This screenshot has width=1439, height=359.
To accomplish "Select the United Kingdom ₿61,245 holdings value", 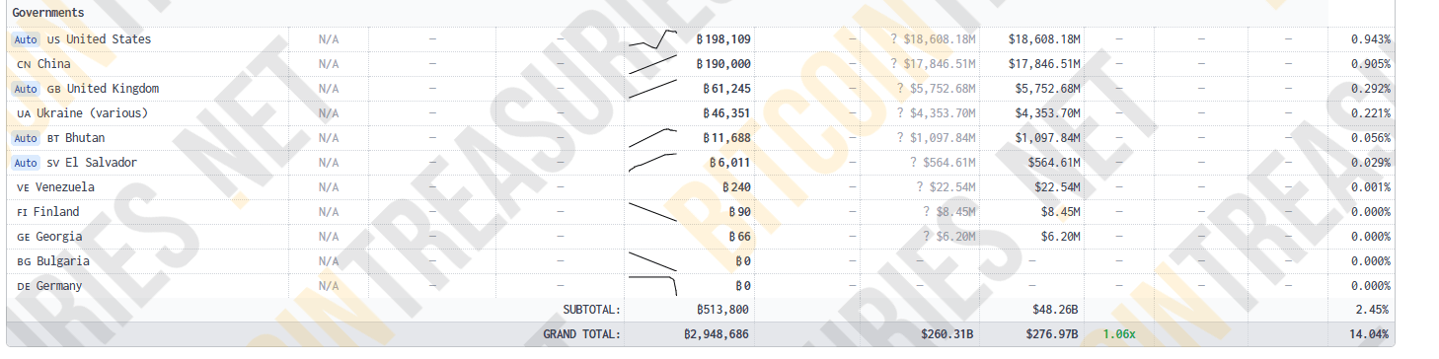I will point(726,89).
